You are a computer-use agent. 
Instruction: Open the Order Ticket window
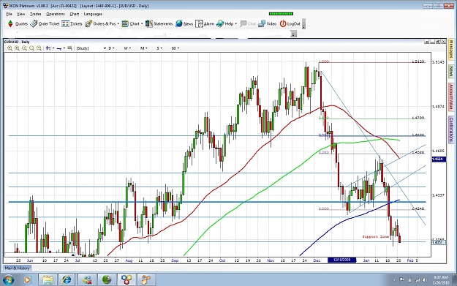coord(45,24)
